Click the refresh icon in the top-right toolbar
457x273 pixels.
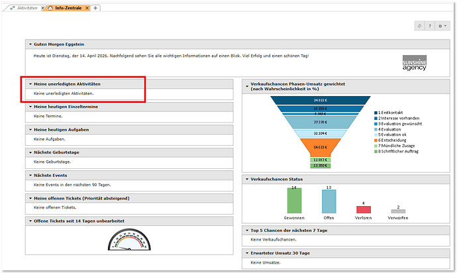419,26
